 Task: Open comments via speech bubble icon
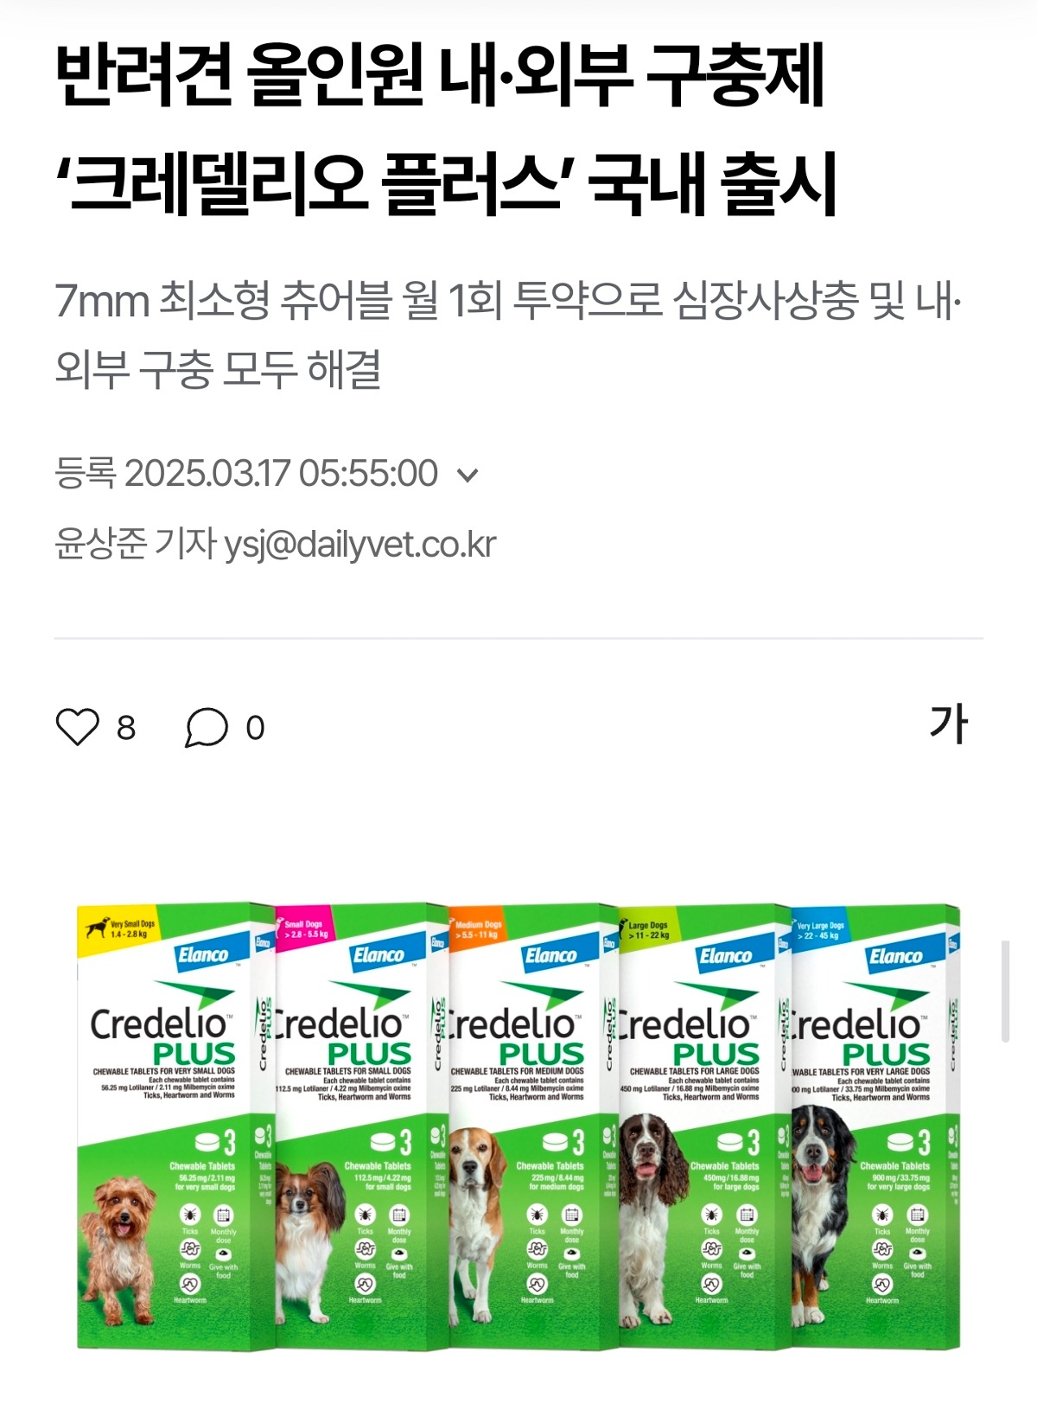(x=207, y=727)
